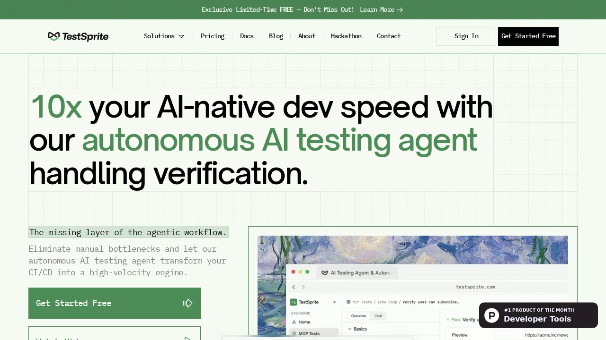Collapse the Basics section chevron
Image resolution: width=606 pixels, height=340 pixels.
click(x=350, y=329)
